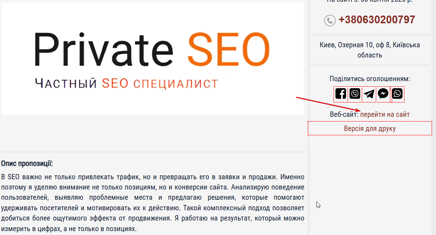Open the 'перейти на сайт' link

(x=385, y=114)
